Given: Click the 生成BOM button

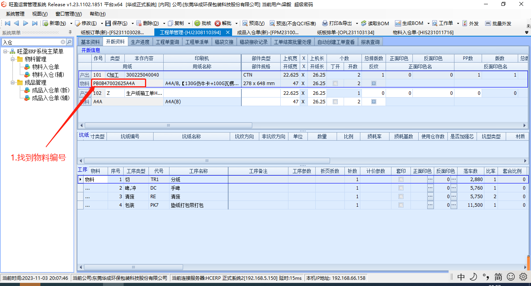Looking at the screenshot, I should 409,23.
